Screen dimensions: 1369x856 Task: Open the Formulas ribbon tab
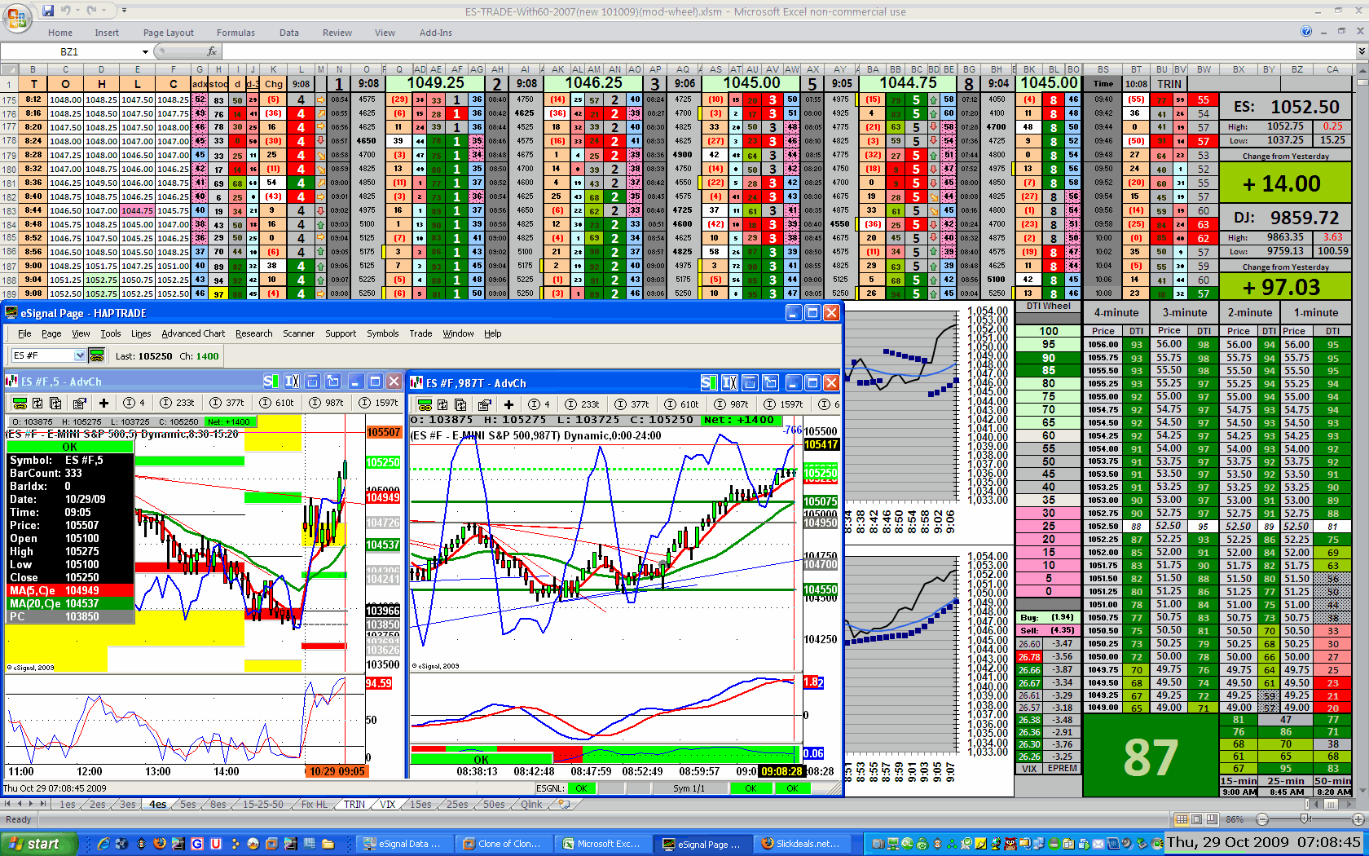tap(236, 33)
